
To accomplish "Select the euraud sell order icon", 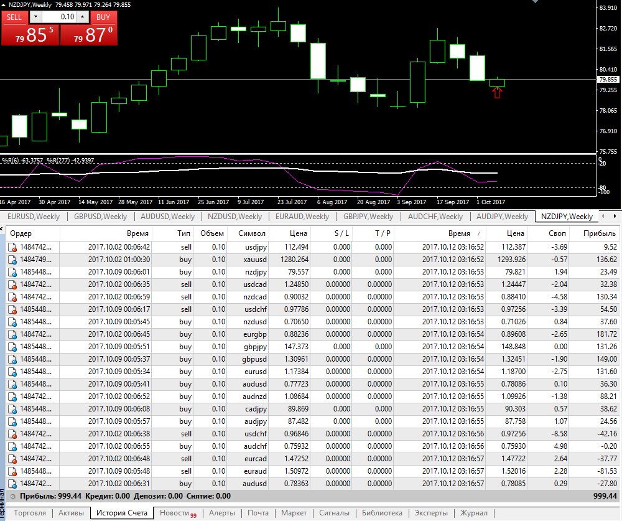I will 12,471.
